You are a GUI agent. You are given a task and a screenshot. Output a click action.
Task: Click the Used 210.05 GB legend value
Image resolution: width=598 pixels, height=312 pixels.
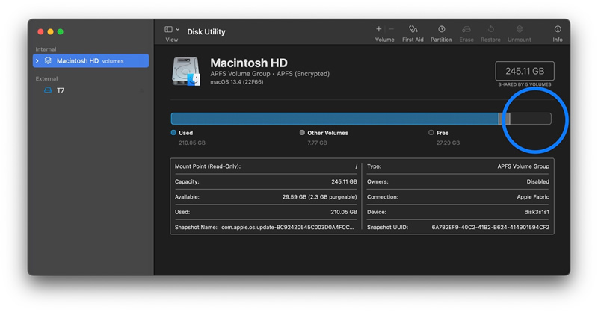click(x=192, y=143)
